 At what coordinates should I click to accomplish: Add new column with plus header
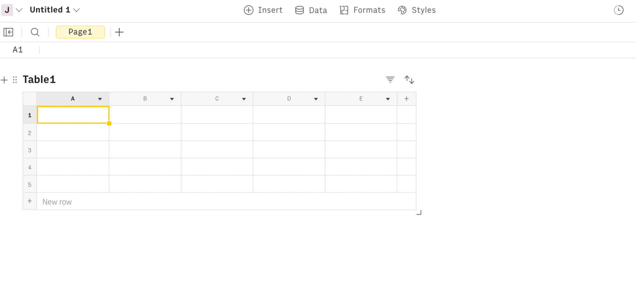(407, 99)
